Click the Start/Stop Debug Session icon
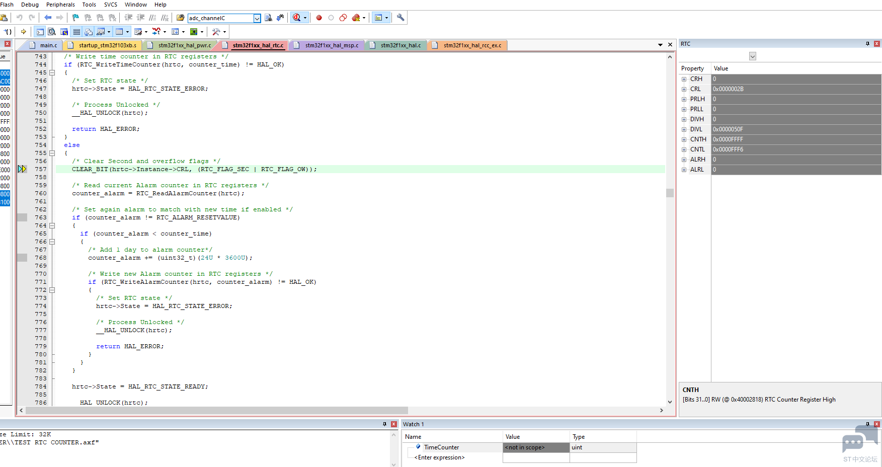Screen dimensions: 882x467 coord(297,18)
